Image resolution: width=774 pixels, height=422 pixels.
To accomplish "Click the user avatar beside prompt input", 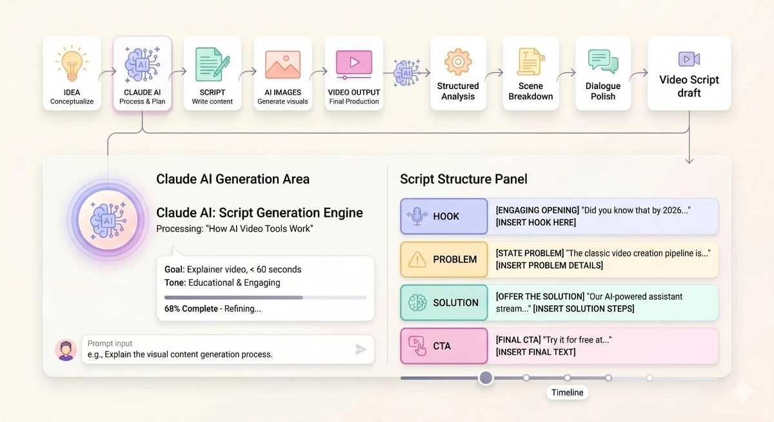I will [x=66, y=350].
